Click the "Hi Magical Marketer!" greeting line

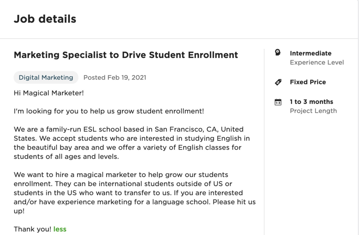pos(49,93)
